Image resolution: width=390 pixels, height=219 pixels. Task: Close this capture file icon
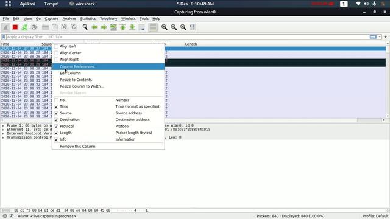tap(64, 27)
